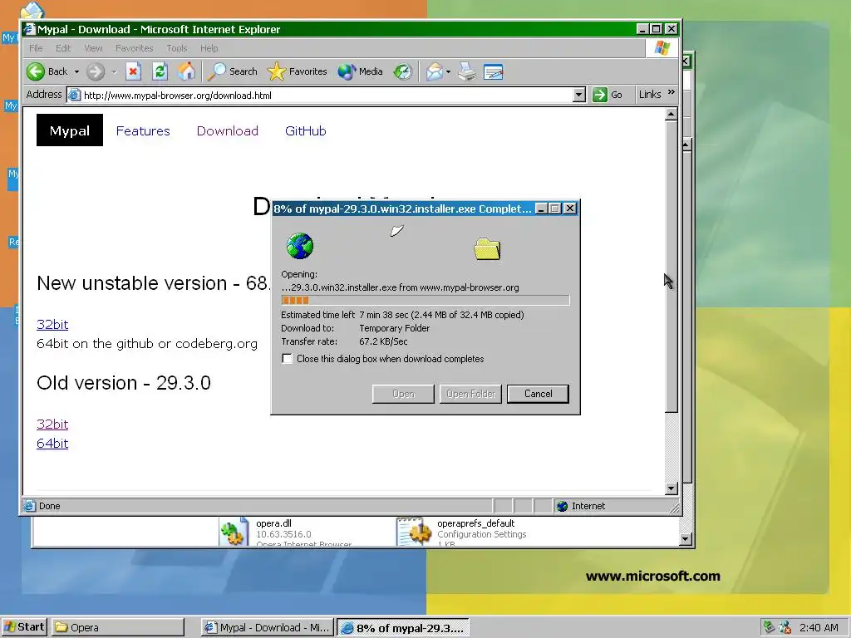Image resolution: width=851 pixels, height=638 pixels.
Task: Open the Favorites menu
Action: 134,48
